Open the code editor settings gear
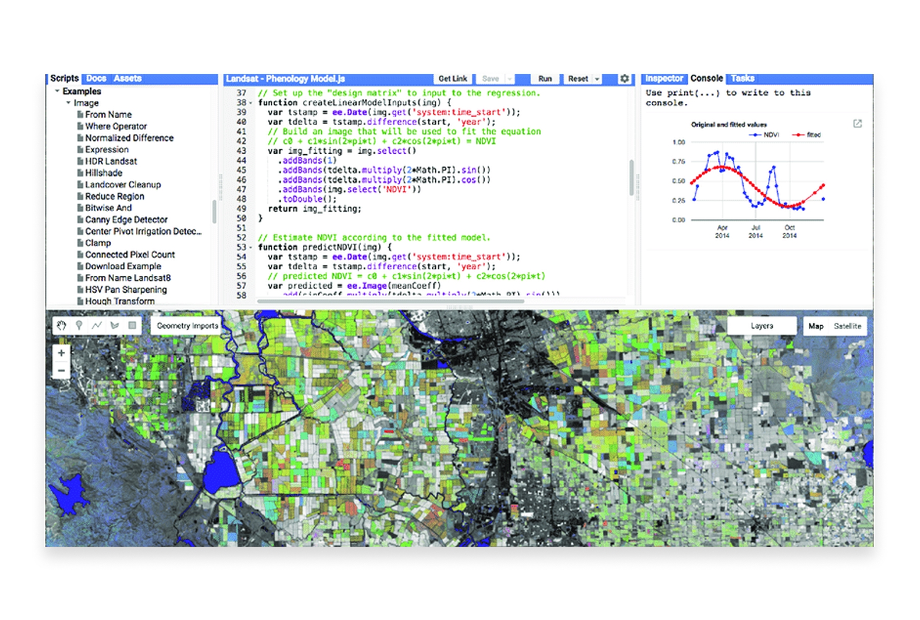Viewport: 920px width, 620px height. (x=624, y=79)
